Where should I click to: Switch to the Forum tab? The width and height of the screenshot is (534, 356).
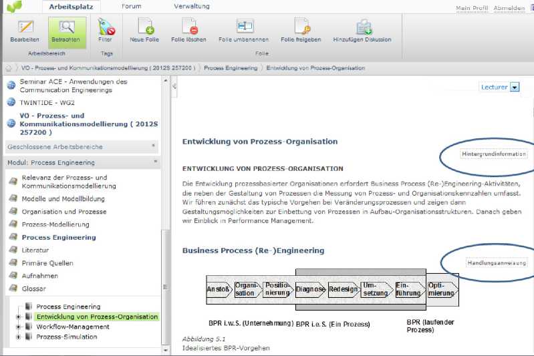[x=131, y=6]
